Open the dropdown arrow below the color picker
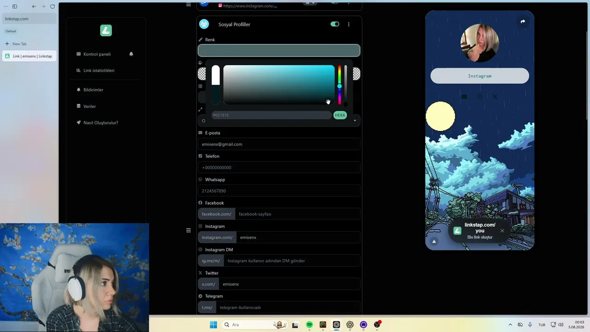 coord(355,121)
